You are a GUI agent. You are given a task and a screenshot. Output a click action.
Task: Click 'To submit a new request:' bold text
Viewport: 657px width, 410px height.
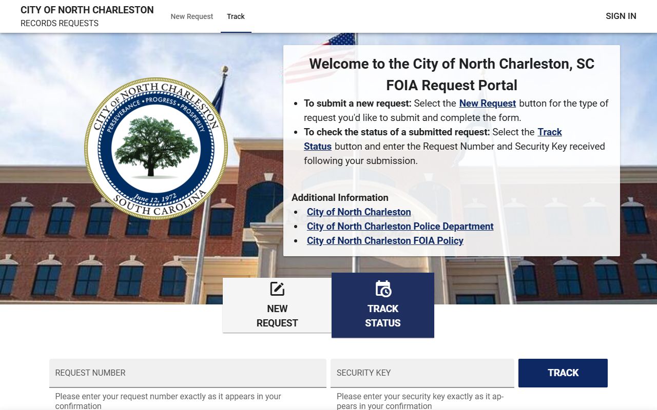coord(358,104)
